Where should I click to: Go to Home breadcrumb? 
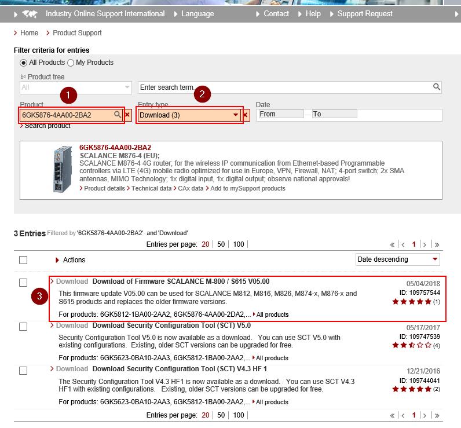pyautogui.click(x=29, y=33)
